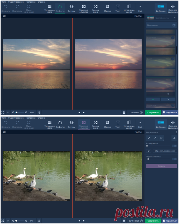179x224 pixels.
Task: Choose the stamp tool in Инструменты
Action: pyautogui.click(x=174, y=138)
